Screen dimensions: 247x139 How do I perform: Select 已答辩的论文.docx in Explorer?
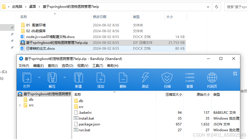[38, 48]
